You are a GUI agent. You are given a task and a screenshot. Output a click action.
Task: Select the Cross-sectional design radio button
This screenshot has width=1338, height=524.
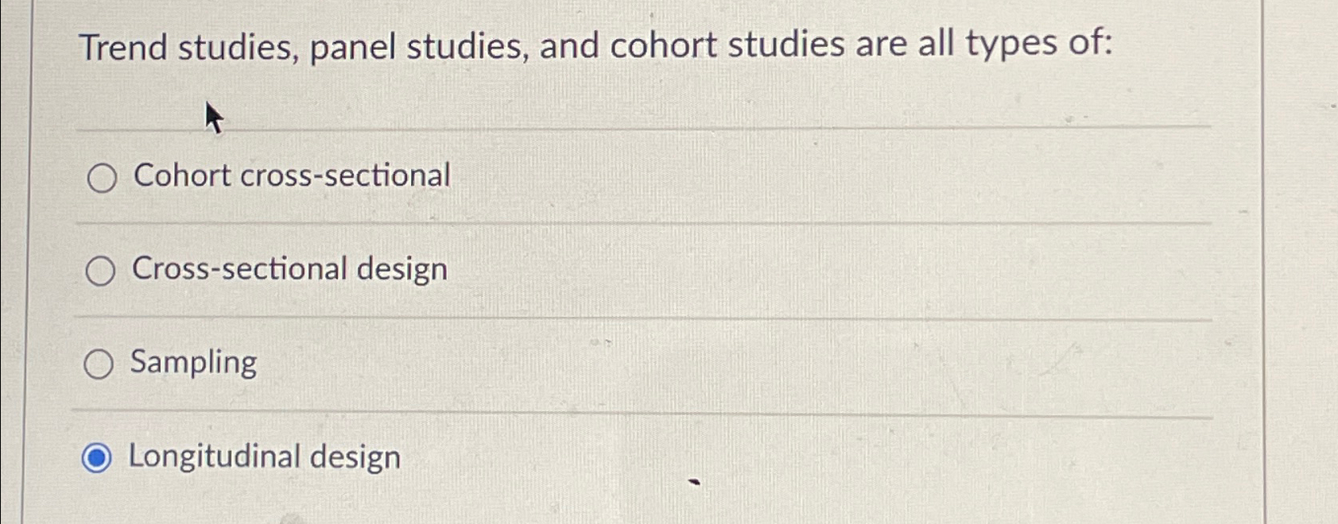100,270
